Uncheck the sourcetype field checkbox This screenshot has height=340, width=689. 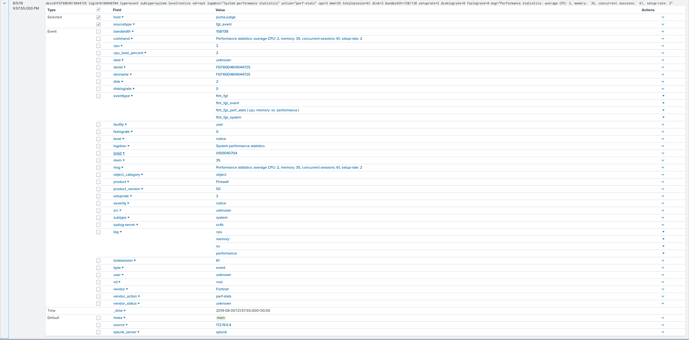click(x=98, y=24)
